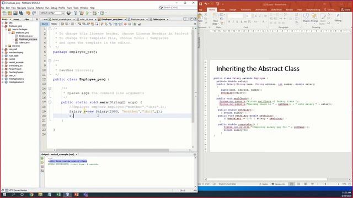Collapse the Employee_proj project node
This screenshot has height=198, width=353.
point(3,26)
